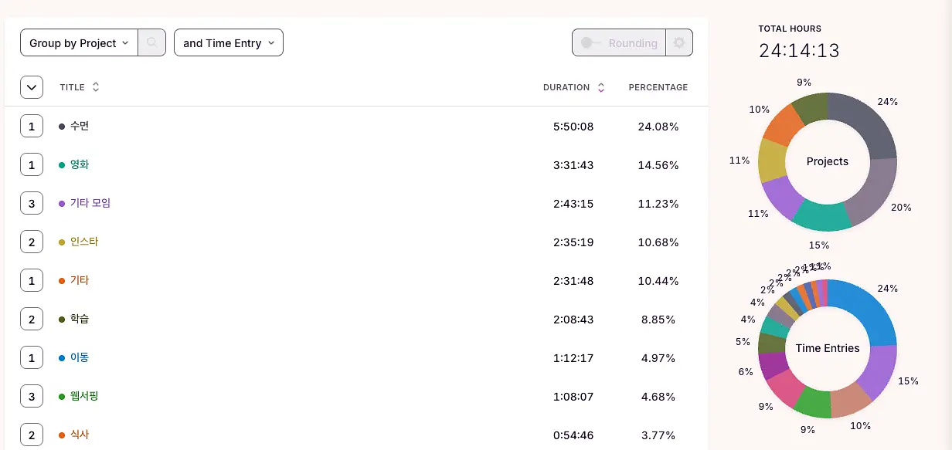
Task: Open rounding settings gear icon
Action: (x=679, y=43)
